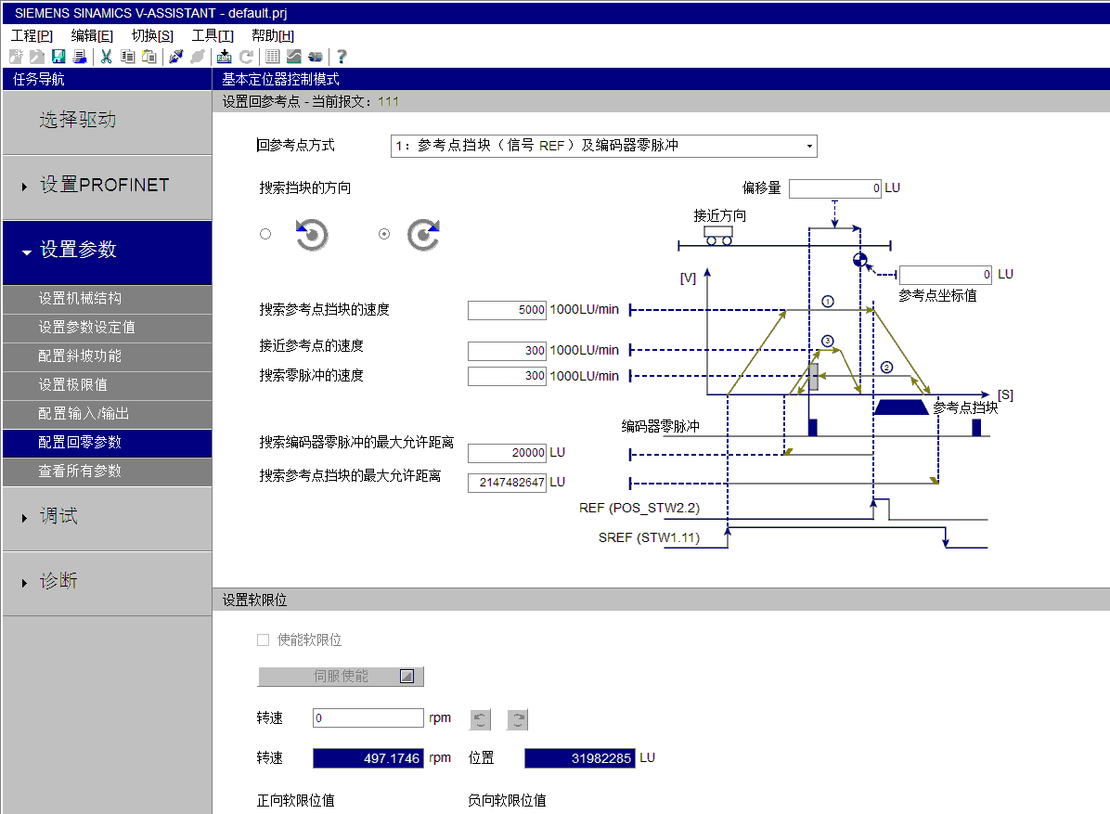Go to 选择驱动 navigation step
The image size is (1110, 814).
point(107,123)
